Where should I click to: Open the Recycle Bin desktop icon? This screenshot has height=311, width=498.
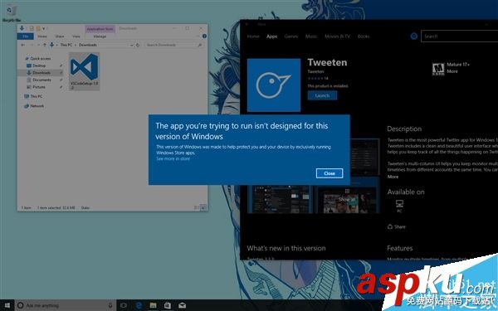(12, 13)
